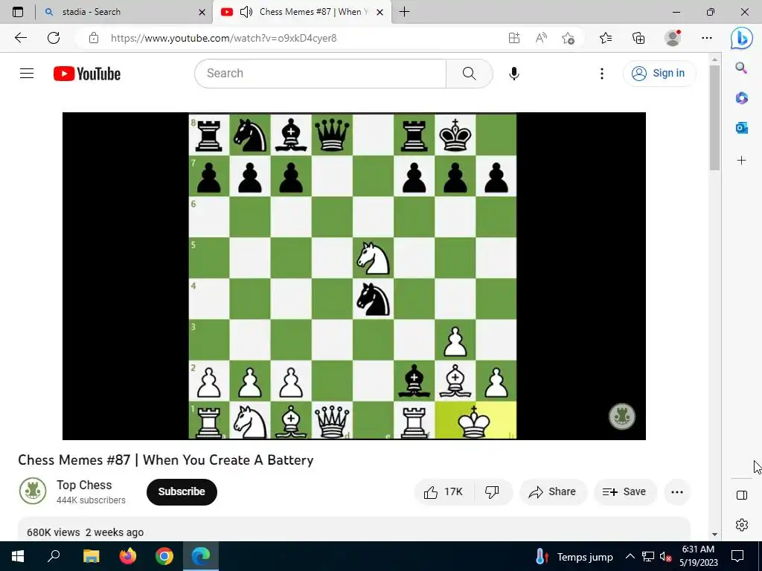Open Windows taskbar search
This screenshot has height=571, width=762.
pos(54,556)
